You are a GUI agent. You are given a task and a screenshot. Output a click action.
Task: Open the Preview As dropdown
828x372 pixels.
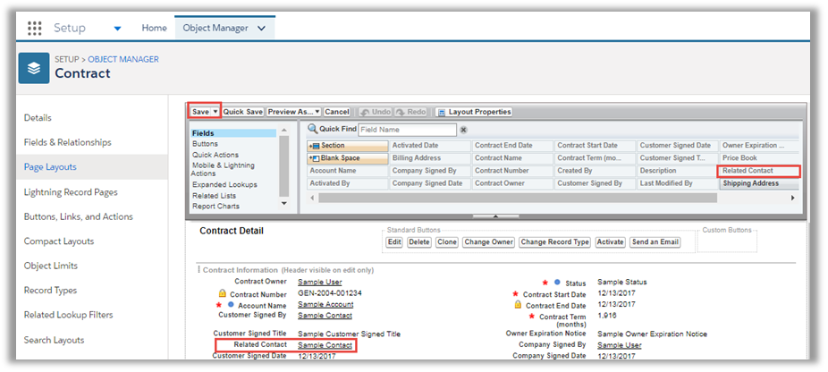click(x=293, y=112)
